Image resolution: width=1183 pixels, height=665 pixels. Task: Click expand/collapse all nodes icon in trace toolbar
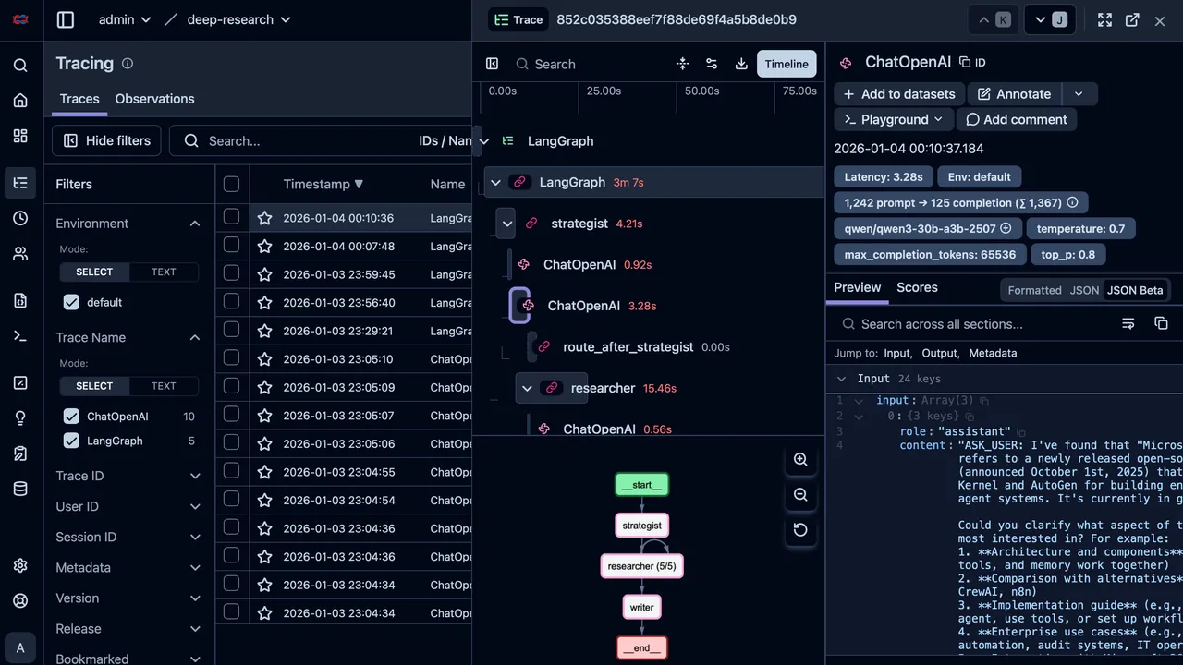click(682, 64)
